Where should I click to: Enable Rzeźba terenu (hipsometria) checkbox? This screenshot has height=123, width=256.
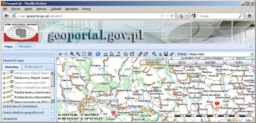coord(12,97)
